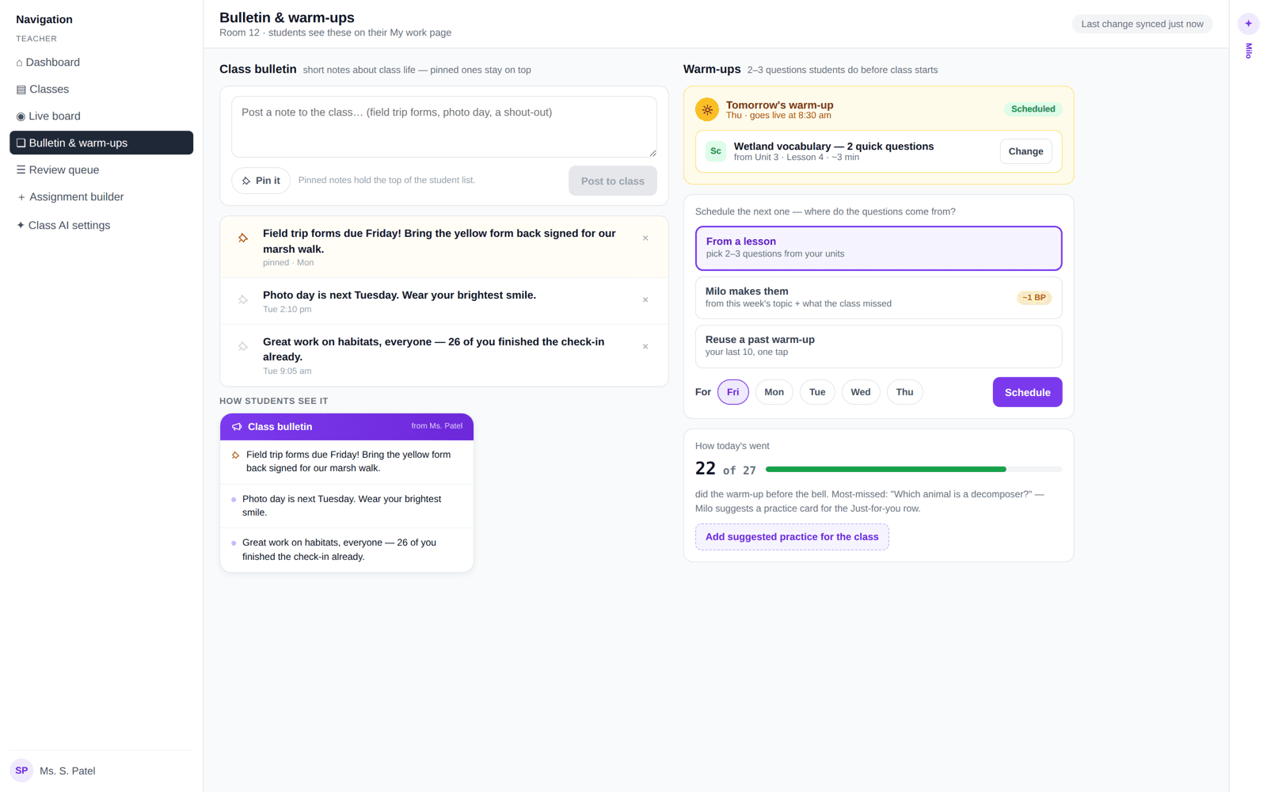Screen dimensions: 1267x792
Task: Toggle the Pin it button
Action: pyautogui.click(x=261, y=181)
